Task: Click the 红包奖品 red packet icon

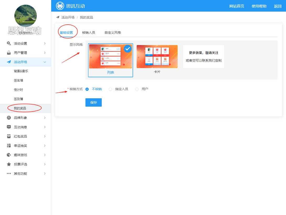Action: [9, 136]
